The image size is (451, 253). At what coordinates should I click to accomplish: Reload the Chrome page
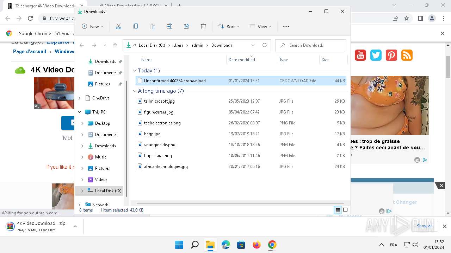(30, 18)
